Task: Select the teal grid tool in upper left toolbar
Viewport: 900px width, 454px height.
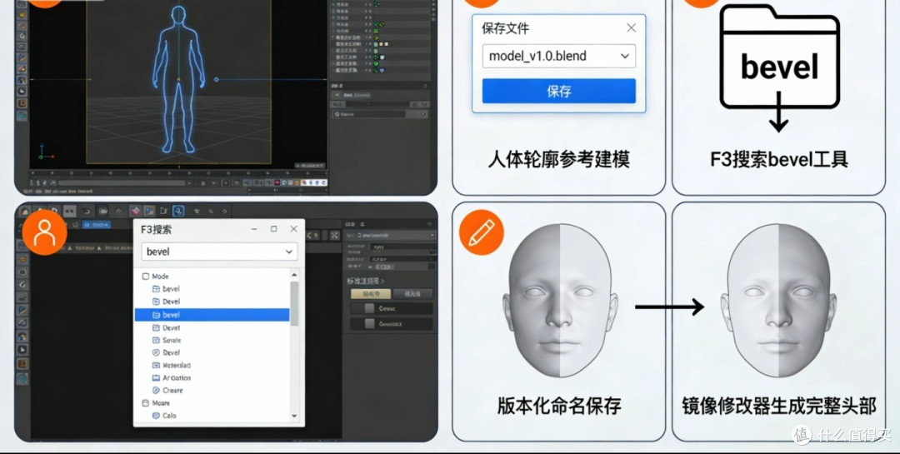Action: click(x=22, y=117)
